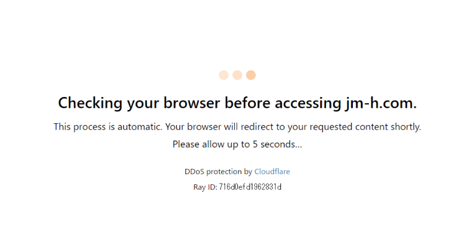Click the Ray ID value 716d0efd1962831d
Screen dimensions: 456x243
tap(250, 187)
